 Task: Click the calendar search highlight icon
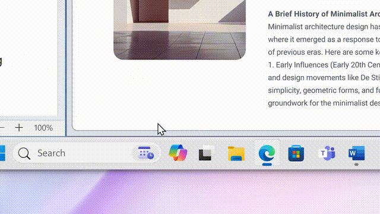(146, 153)
